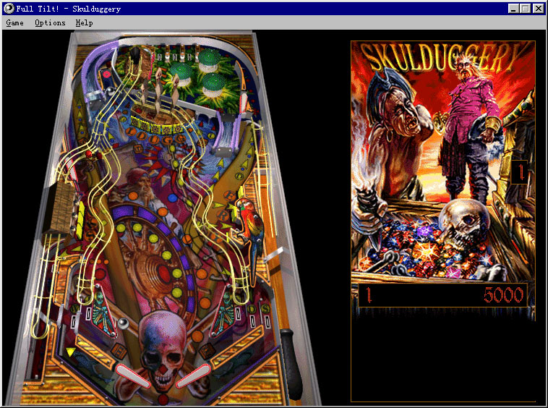
Task: Maximize the Full Tilt! window
Action: point(525,9)
